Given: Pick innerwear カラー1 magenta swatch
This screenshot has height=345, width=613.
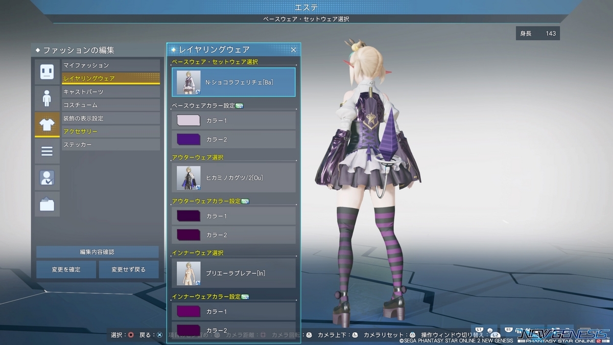Looking at the screenshot, I should pyautogui.click(x=187, y=312).
